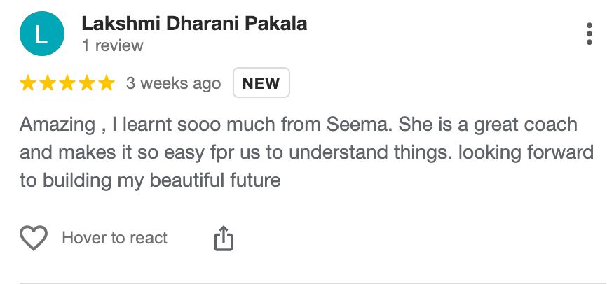Click the "1 review" count text
This screenshot has width=607, height=284.
[112, 46]
